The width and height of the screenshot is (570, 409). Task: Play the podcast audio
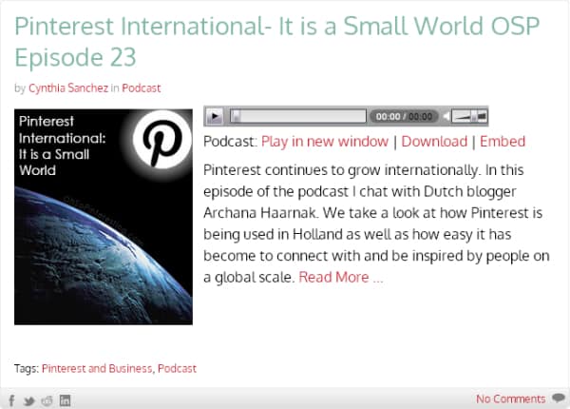tap(215, 116)
